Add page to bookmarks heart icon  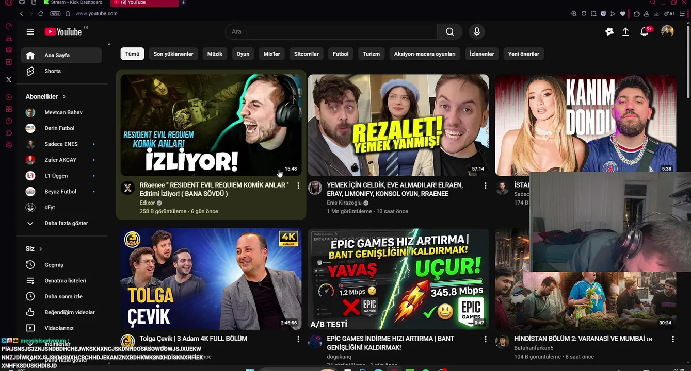tap(623, 14)
